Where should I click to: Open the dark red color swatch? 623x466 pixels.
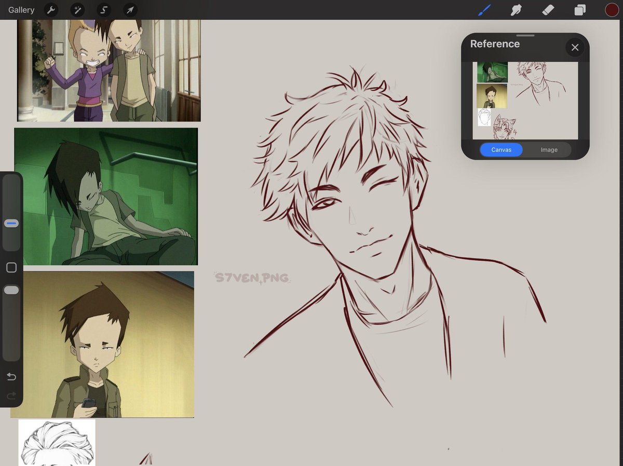click(612, 10)
